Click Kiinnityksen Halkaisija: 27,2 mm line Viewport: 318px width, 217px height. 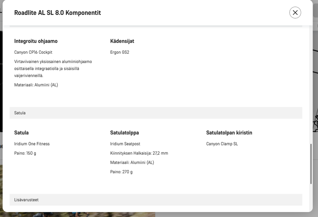139,153
